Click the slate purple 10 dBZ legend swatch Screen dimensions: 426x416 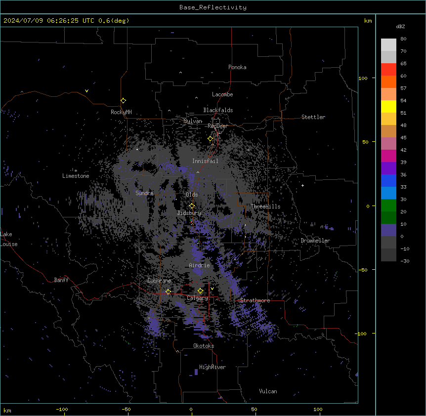(x=388, y=230)
